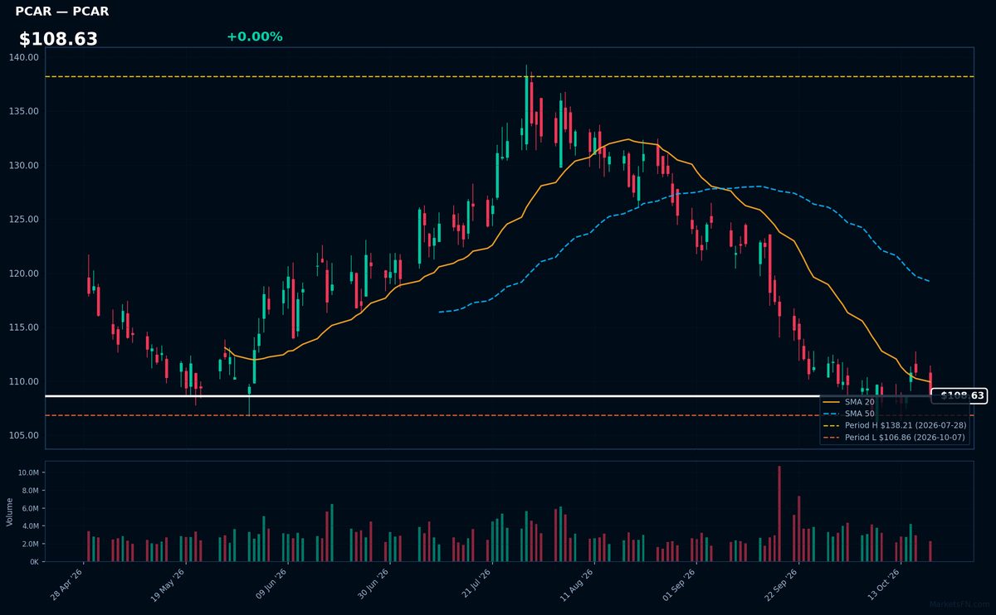Image resolution: width=996 pixels, height=615 pixels.
Task: Click the rotated Volume axis title
Action: (x=10, y=511)
